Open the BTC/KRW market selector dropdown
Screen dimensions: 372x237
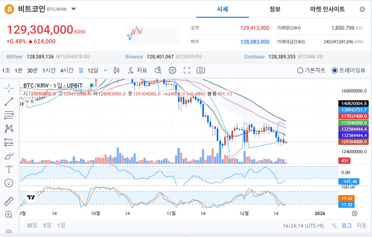tap(74, 9)
